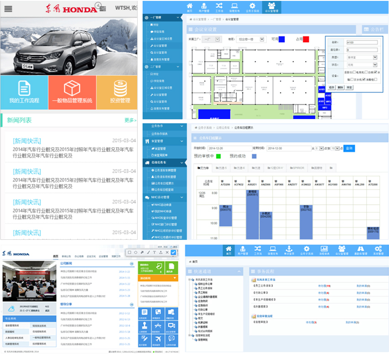Click the 开始时间 field showing 2014-12-26
This screenshot has height=357, width=389.
coord(229,148)
